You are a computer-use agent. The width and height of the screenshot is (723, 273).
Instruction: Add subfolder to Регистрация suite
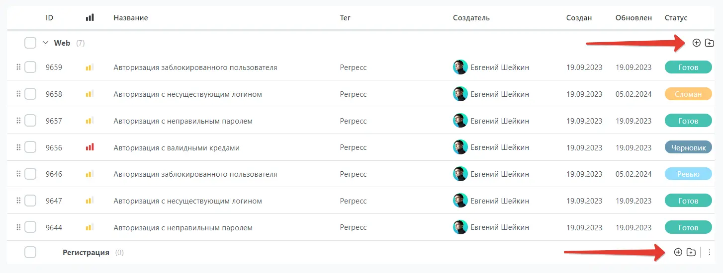[691, 252]
